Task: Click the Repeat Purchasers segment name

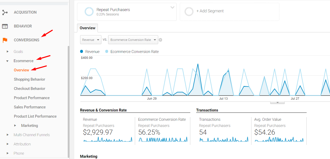Action: tap(113, 10)
